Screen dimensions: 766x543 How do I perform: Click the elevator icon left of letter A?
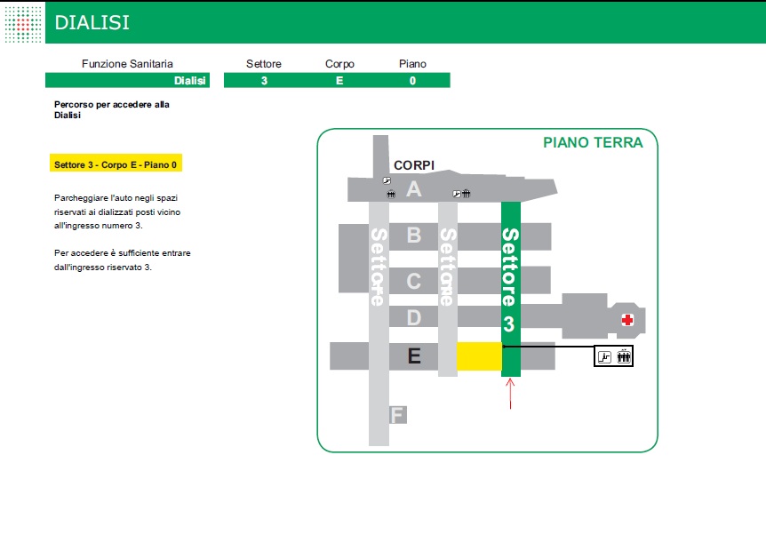click(x=390, y=192)
